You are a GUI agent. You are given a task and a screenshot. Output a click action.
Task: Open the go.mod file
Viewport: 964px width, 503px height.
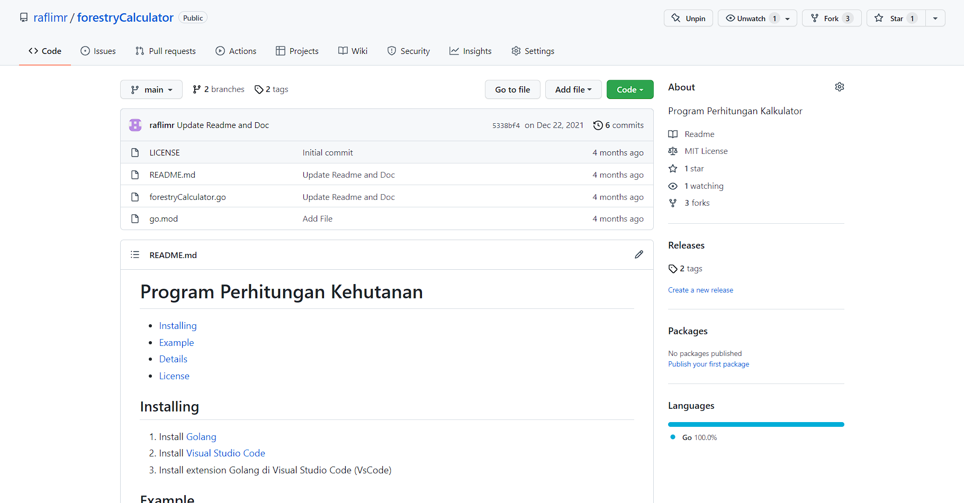click(164, 218)
